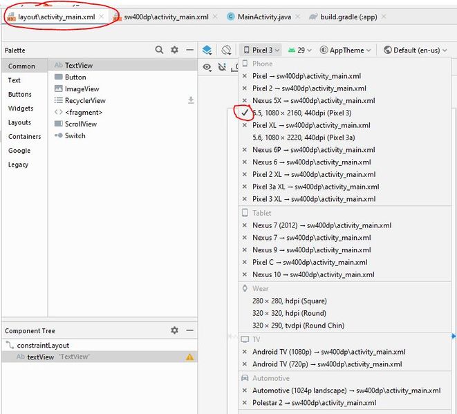Select checked Pixel 3 1080 × 2160 entry
The image size is (457, 414).
(345, 113)
